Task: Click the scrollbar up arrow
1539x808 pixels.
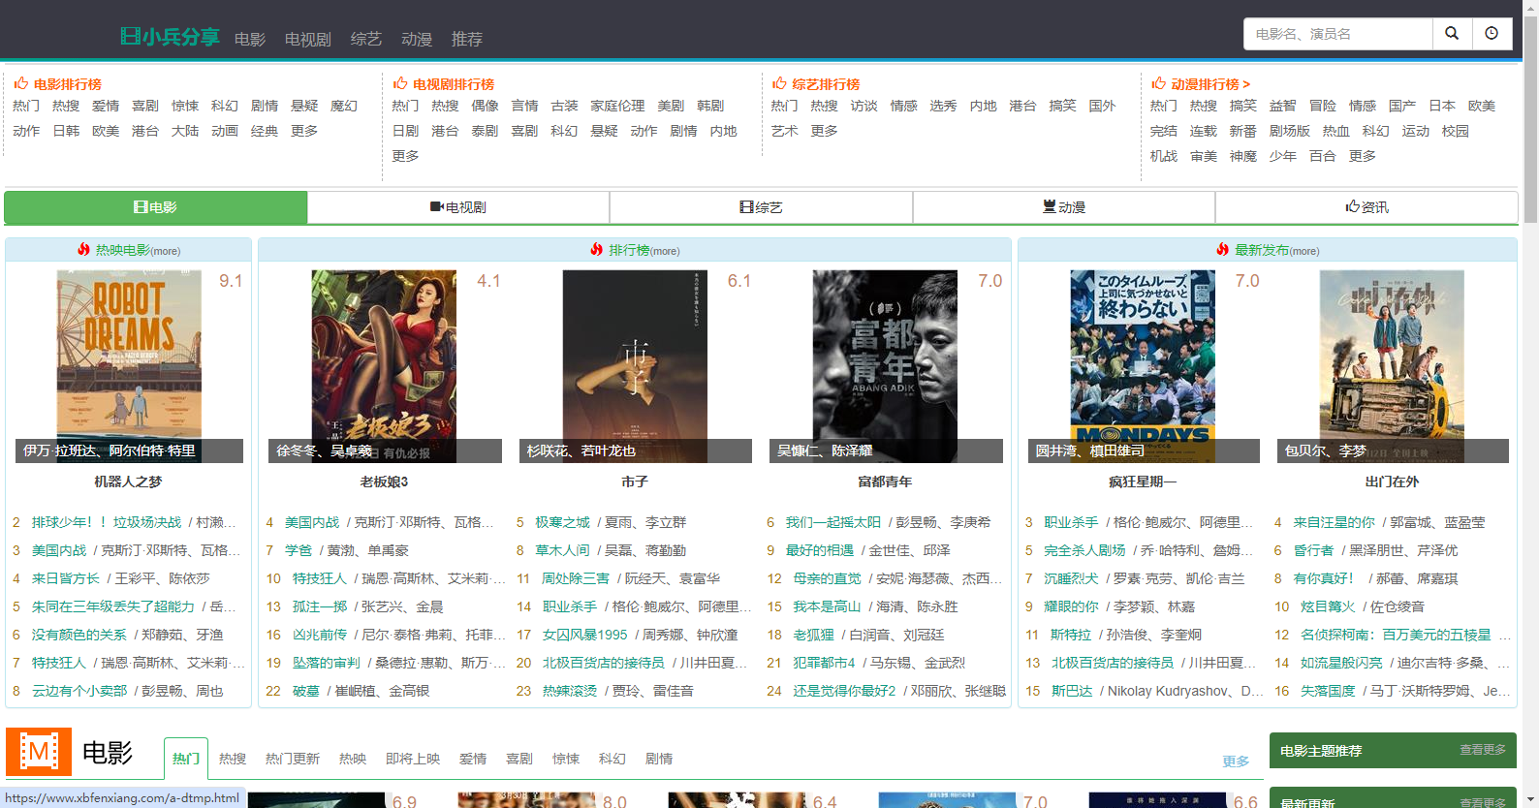Action: coord(1530,7)
